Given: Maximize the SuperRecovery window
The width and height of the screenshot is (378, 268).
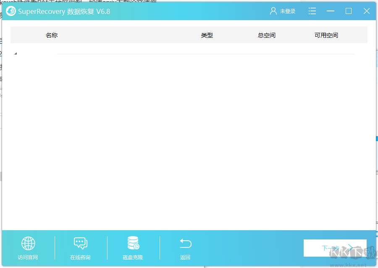Looking at the screenshot, I should (349, 11).
